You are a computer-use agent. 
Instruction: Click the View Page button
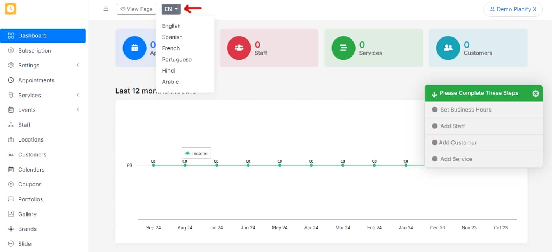pos(136,9)
